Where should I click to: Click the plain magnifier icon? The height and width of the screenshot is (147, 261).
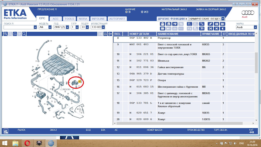24,34
